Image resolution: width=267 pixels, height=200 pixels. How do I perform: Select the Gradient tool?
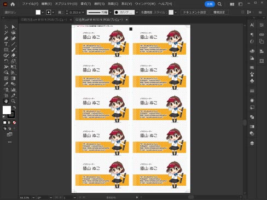click(x=13, y=78)
